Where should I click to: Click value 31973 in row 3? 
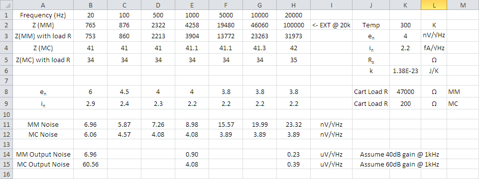pos(293,36)
